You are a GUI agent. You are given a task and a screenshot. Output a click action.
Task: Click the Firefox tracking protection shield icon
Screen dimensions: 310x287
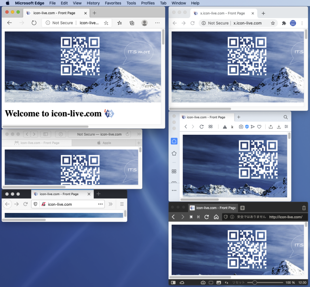(x=35, y=204)
